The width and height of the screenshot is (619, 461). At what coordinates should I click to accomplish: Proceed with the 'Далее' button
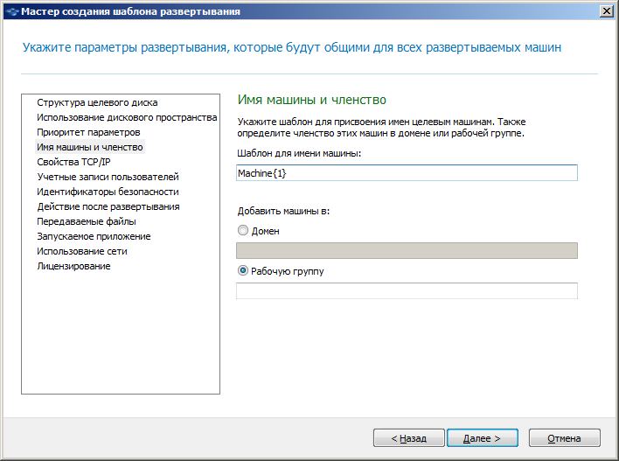pyautogui.click(x=482, y=438)
